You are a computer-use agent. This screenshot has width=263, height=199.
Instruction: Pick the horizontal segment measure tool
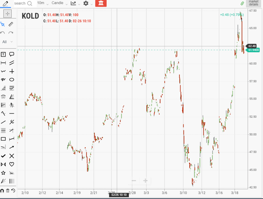[x=3, y=63]
